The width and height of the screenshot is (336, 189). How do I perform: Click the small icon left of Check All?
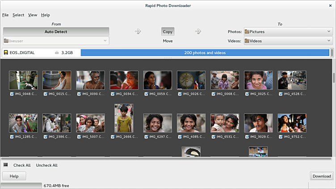pos(6,165)
